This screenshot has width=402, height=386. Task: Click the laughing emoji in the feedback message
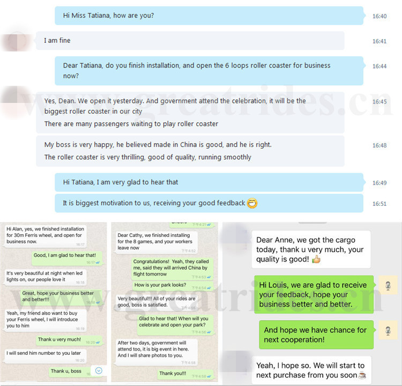[x=252, y=203]
